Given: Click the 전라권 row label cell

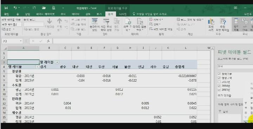Looking at the screenshot, I should click(x=24, y=99).
